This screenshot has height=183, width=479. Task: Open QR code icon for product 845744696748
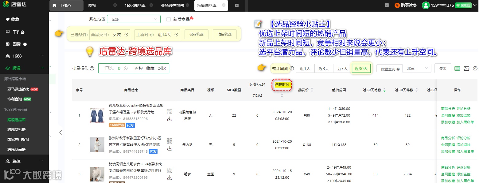tap(169, 141)
